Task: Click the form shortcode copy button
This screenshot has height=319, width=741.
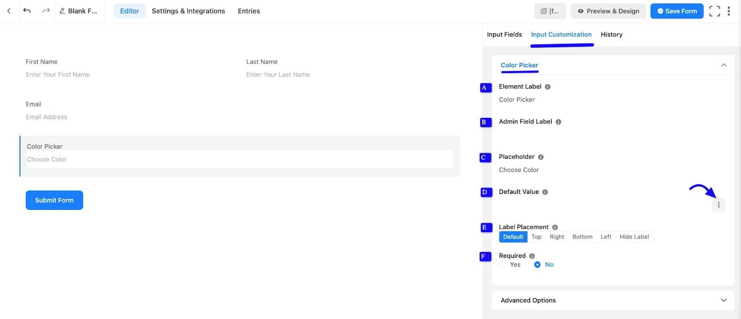Action: [550, 11]
